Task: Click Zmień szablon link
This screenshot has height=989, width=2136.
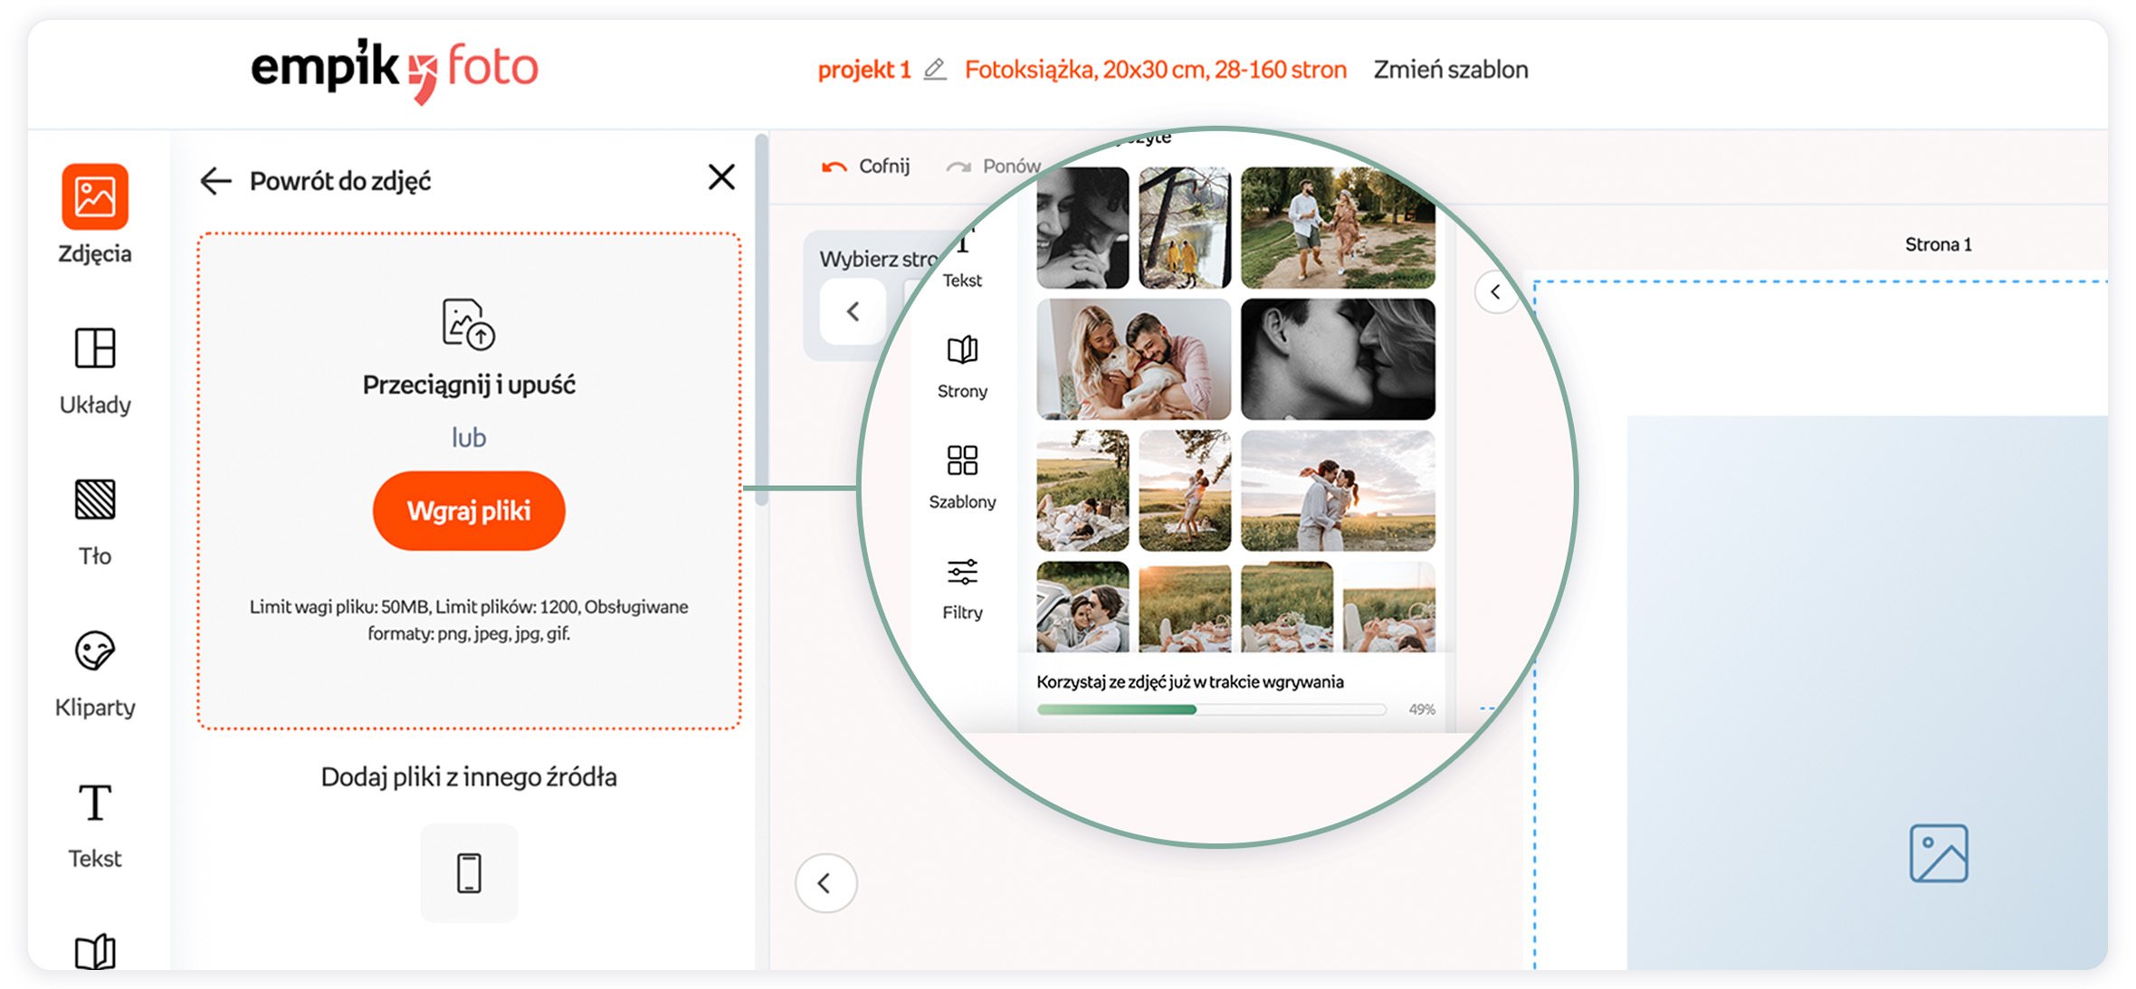Action: (x=1450, y=70)
